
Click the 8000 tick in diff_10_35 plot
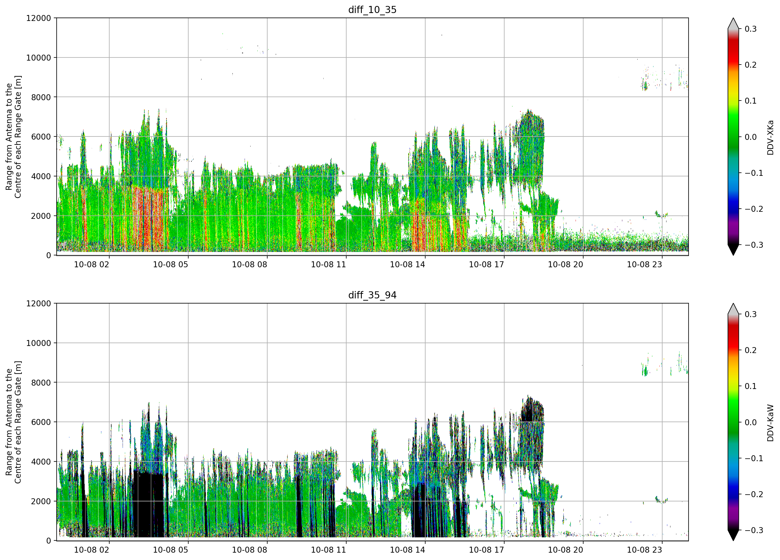tap(41, 97)
